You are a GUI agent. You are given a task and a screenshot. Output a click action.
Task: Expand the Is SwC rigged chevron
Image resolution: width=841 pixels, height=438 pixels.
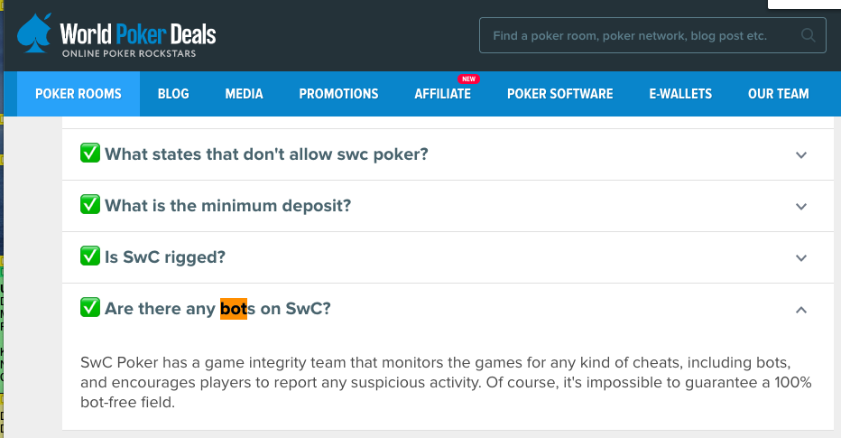click(x=800, y=258)
